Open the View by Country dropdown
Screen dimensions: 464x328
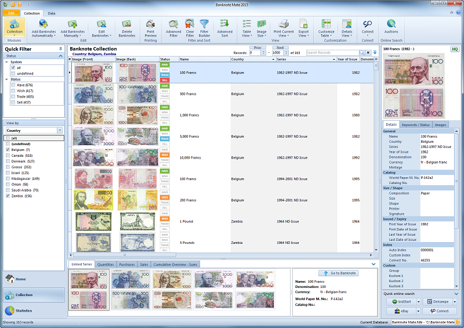coord(60,131)
